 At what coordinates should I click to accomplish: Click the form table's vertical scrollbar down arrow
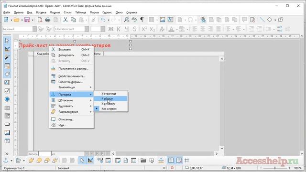coord(222,148)
